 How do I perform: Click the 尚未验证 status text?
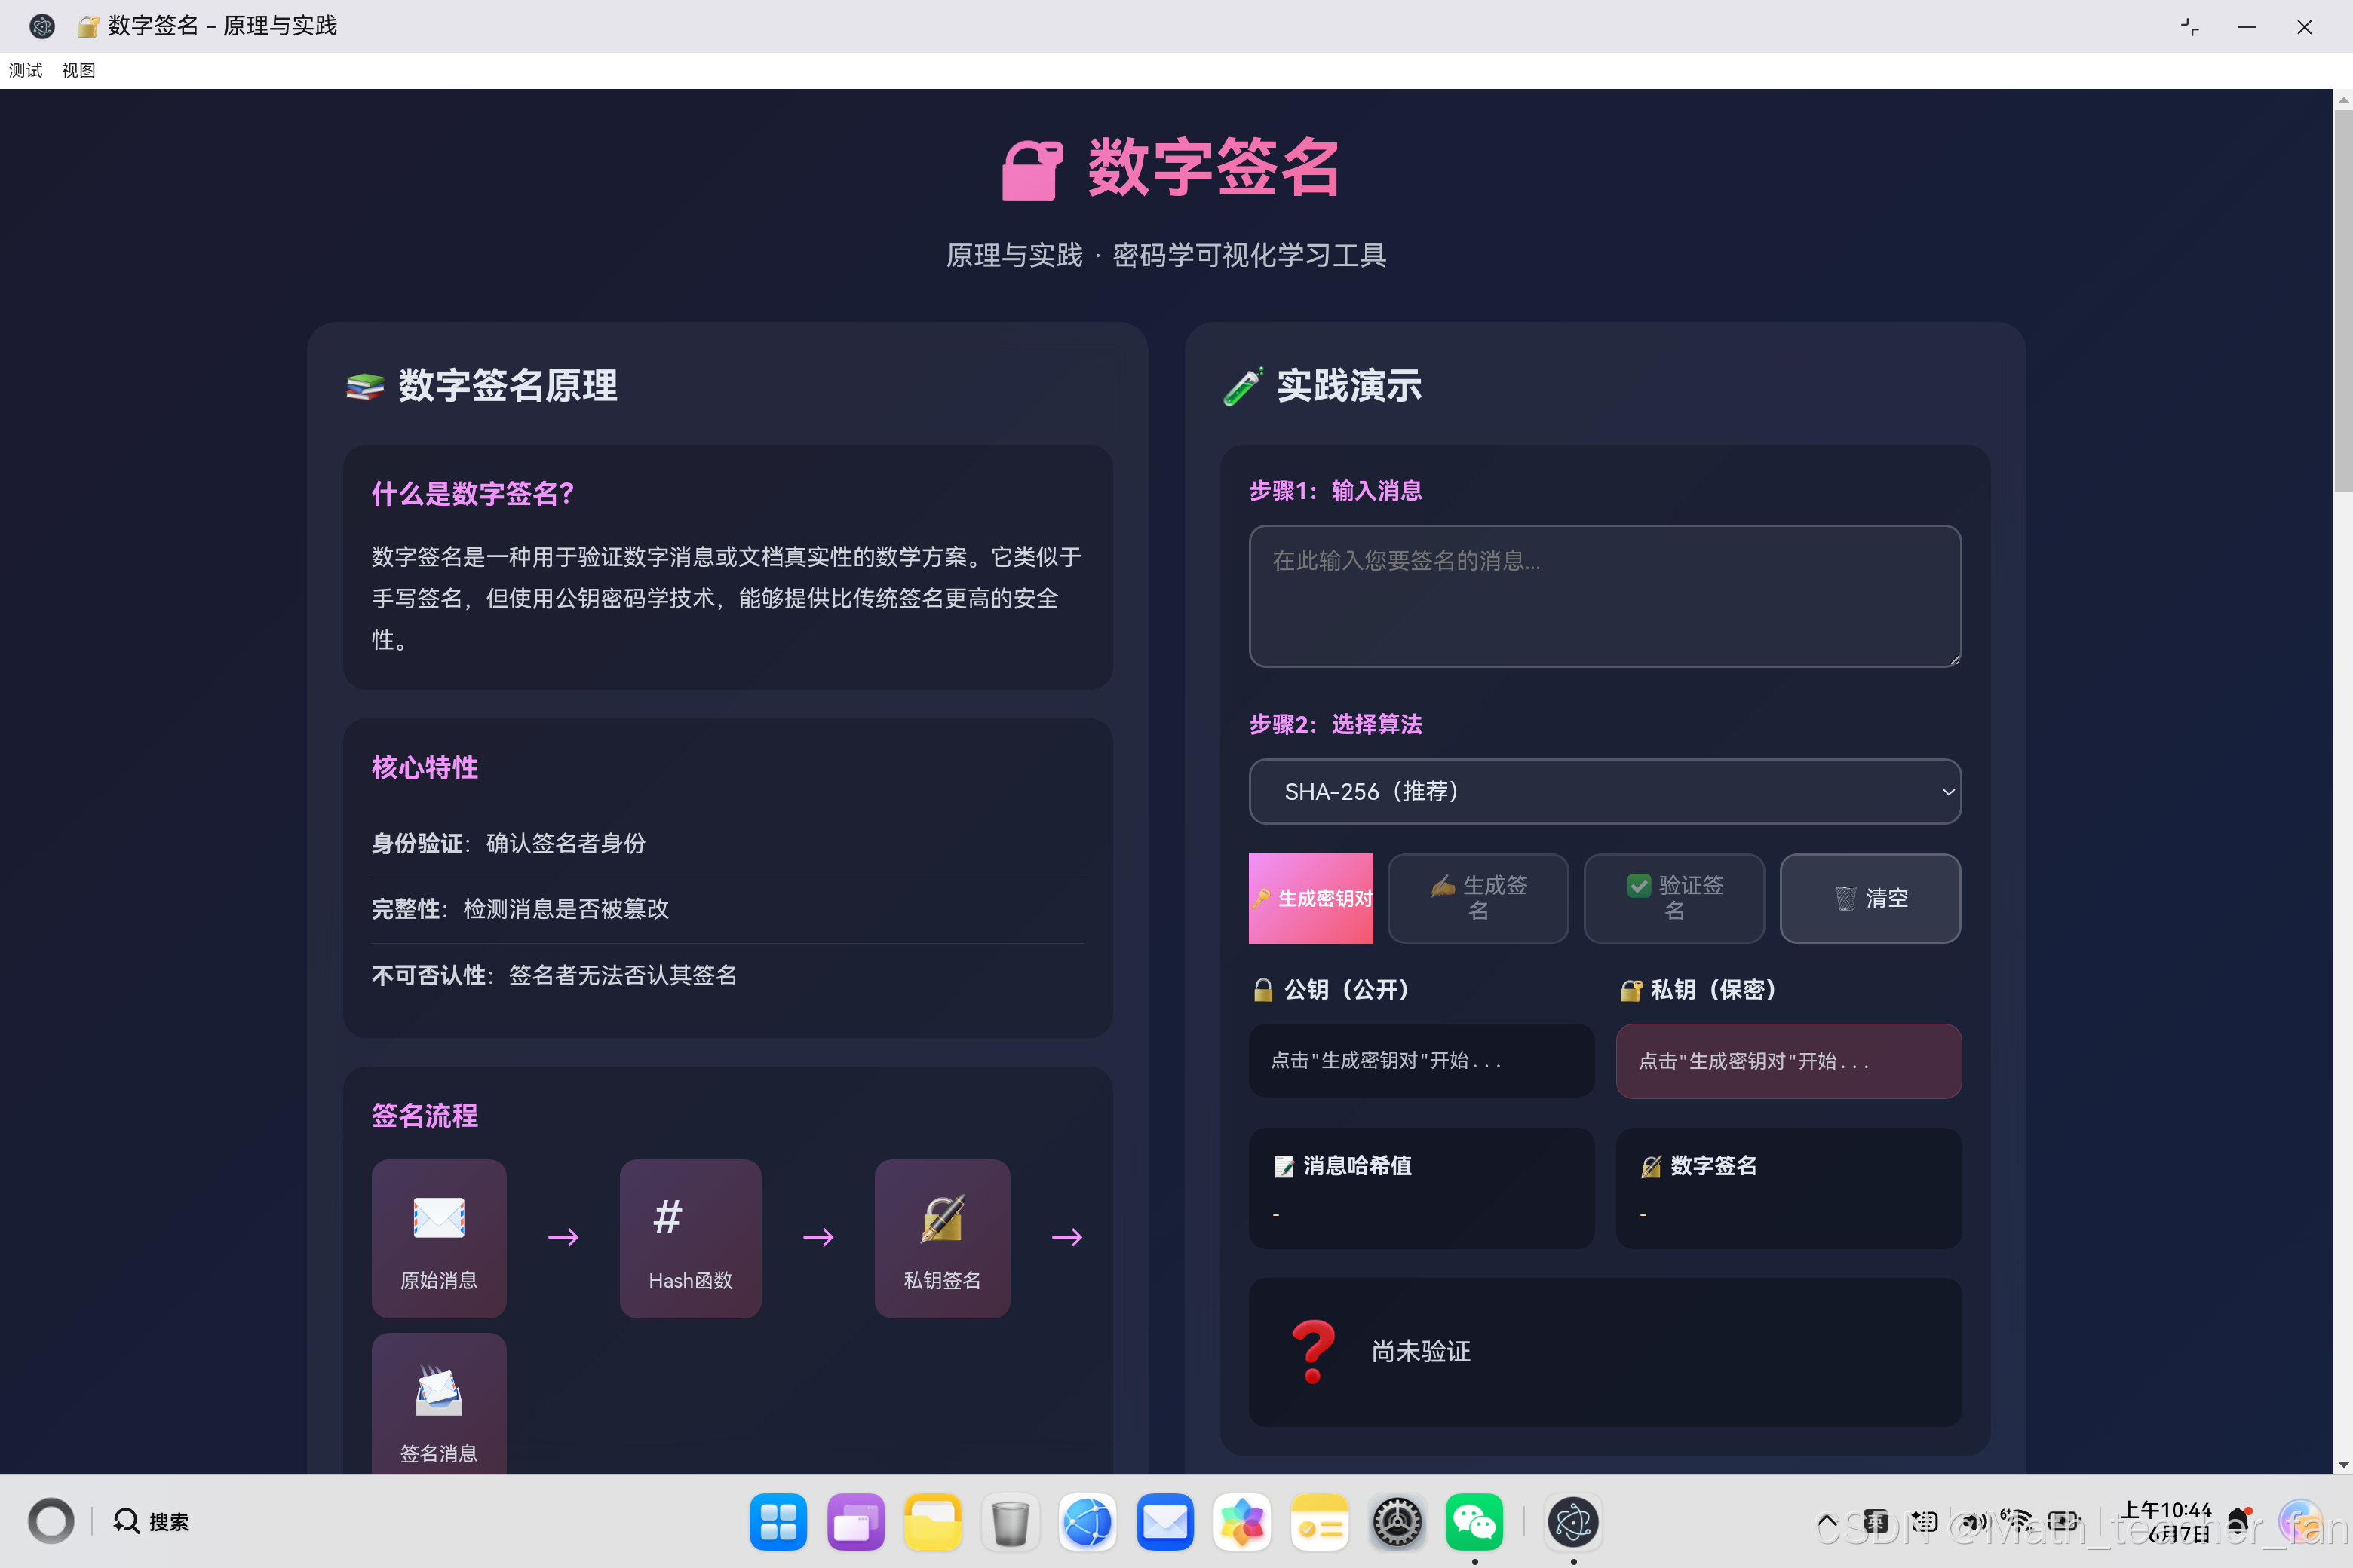[x=1421, y=1351]
